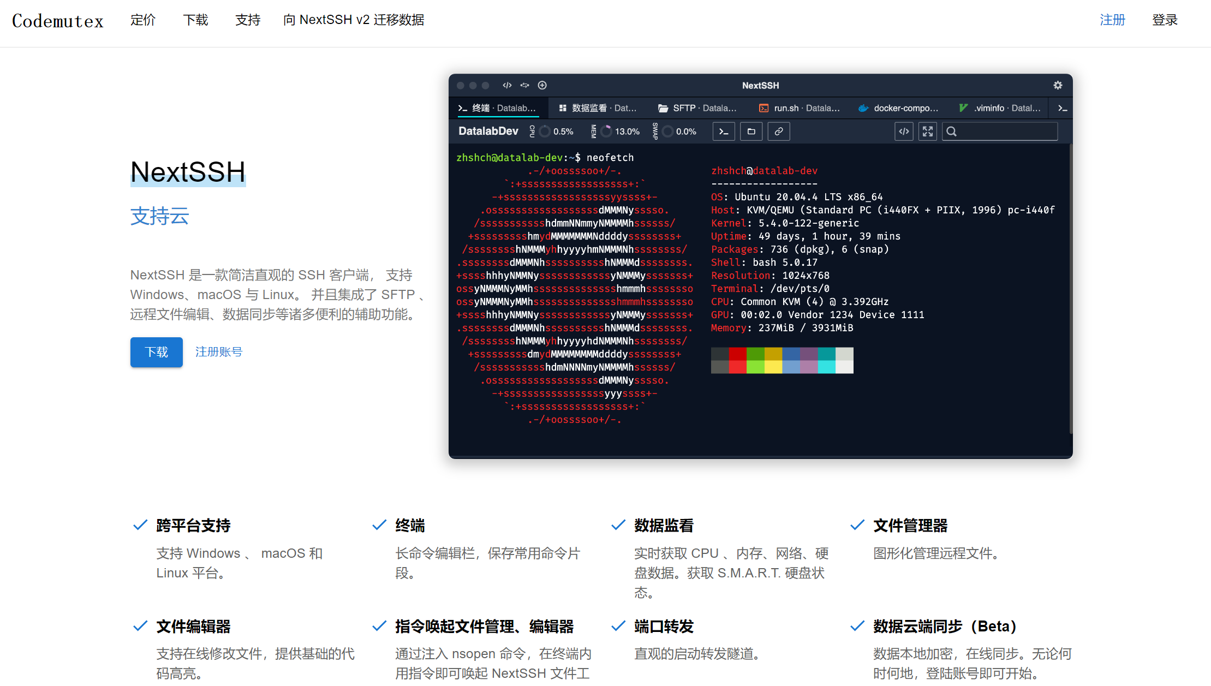Open file manager folder button in toolbar

pyautogui.click(x=751, y=132)
